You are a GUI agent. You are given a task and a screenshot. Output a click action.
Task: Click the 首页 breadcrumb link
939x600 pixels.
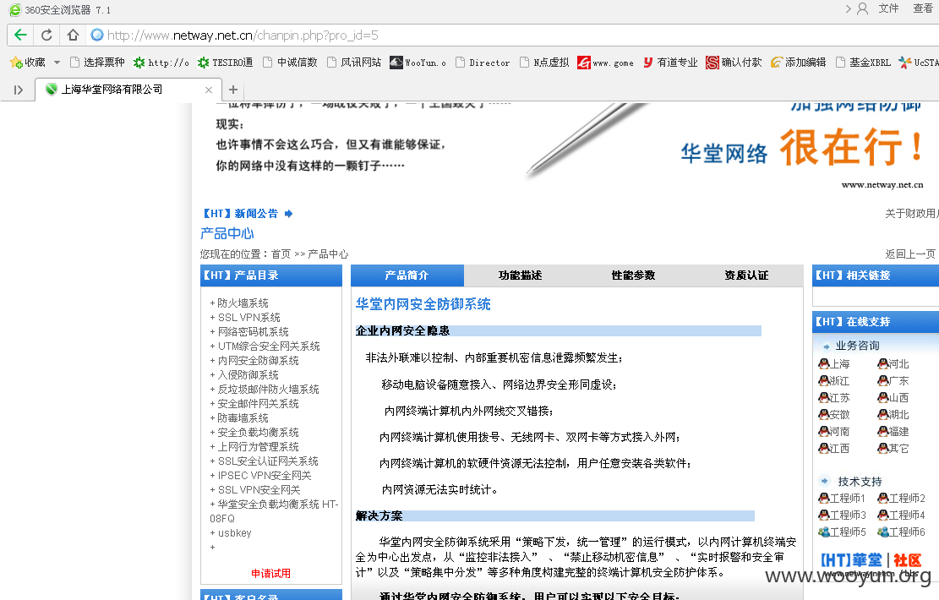click(x=281, y=254)
